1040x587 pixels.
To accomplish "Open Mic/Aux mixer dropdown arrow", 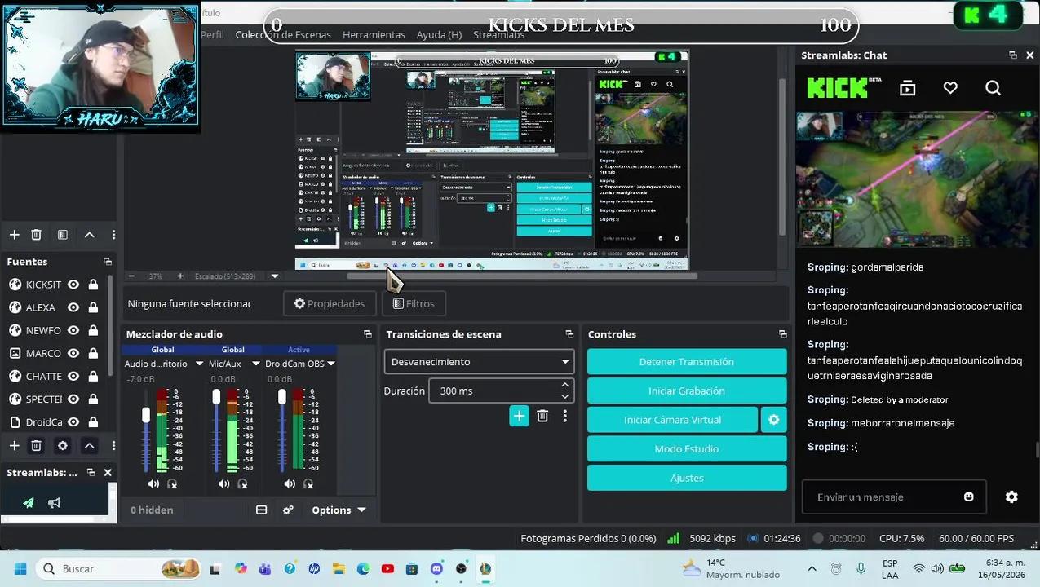I will (x=255, y=364).
